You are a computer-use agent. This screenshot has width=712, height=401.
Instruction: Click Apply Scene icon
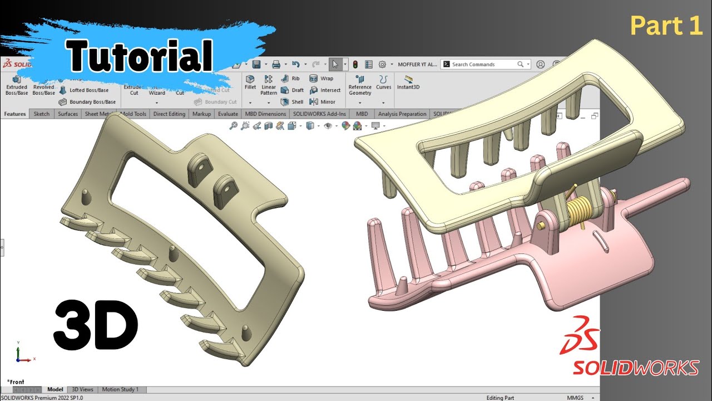coord(357,126)
